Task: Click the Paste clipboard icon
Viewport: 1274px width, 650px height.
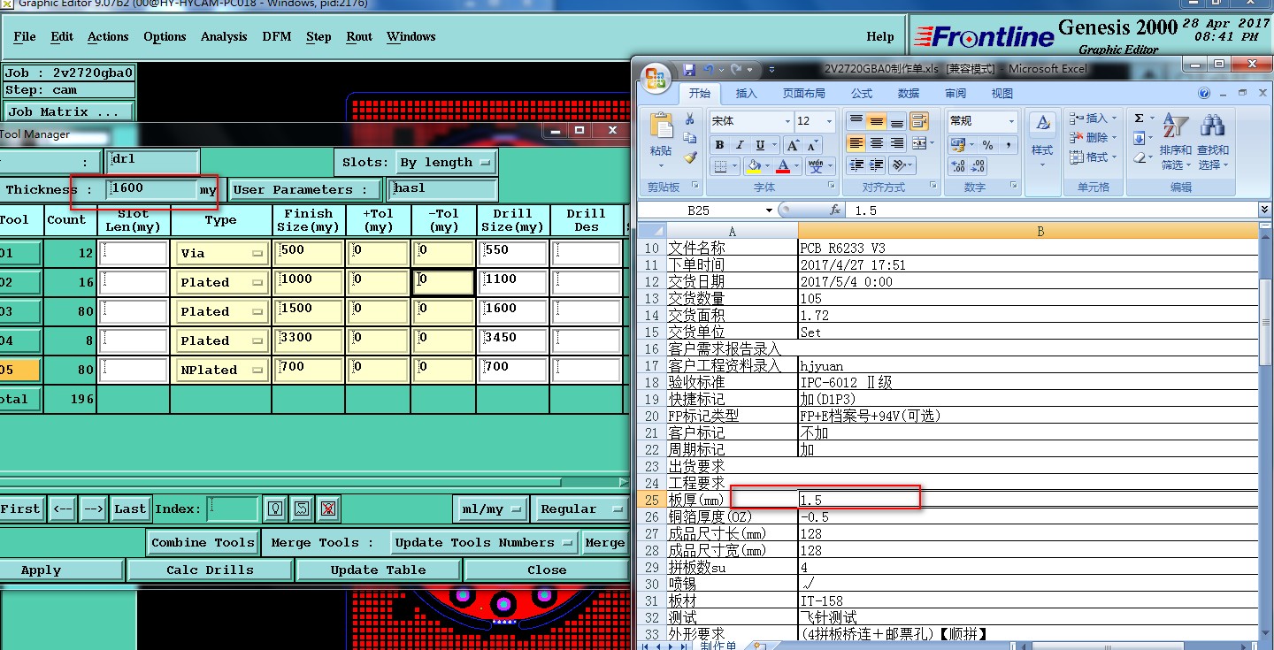Action: point(660,126)
